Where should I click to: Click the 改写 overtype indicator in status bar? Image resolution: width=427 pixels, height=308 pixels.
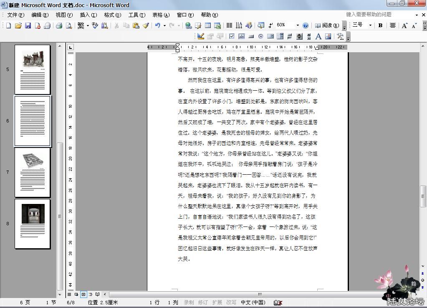click(x=231, y=302)
